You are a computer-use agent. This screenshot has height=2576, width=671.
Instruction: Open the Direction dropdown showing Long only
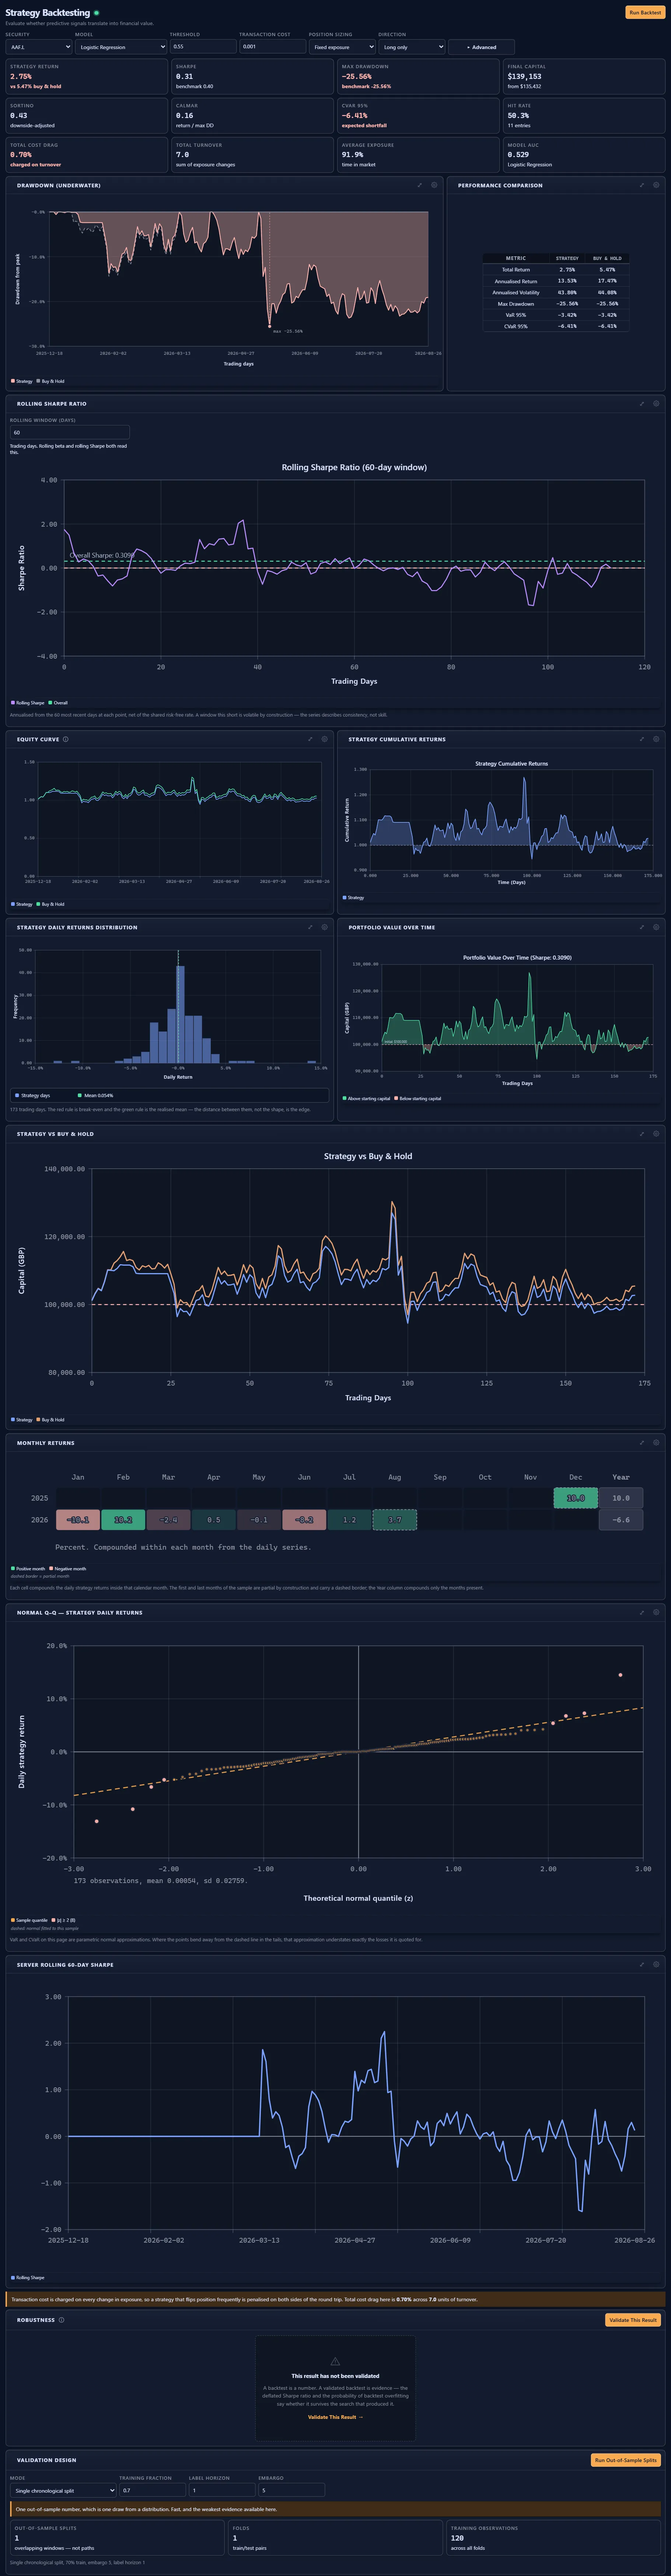click(411, 47)
